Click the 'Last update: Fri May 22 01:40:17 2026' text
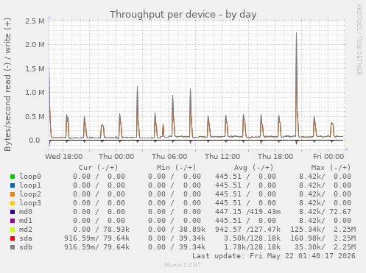This screenshot has height=273, width=366. (274, 256)
